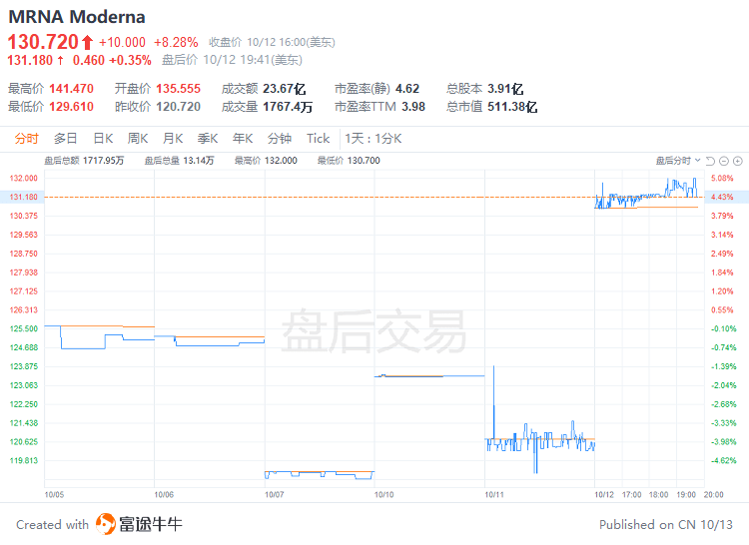Click the 125.500 price axis label

click(23, 328)
